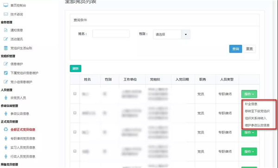Tick the third table row's checkbox

[75, 132]
